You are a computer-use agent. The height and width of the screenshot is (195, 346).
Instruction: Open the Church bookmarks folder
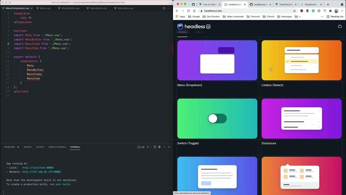268,17
